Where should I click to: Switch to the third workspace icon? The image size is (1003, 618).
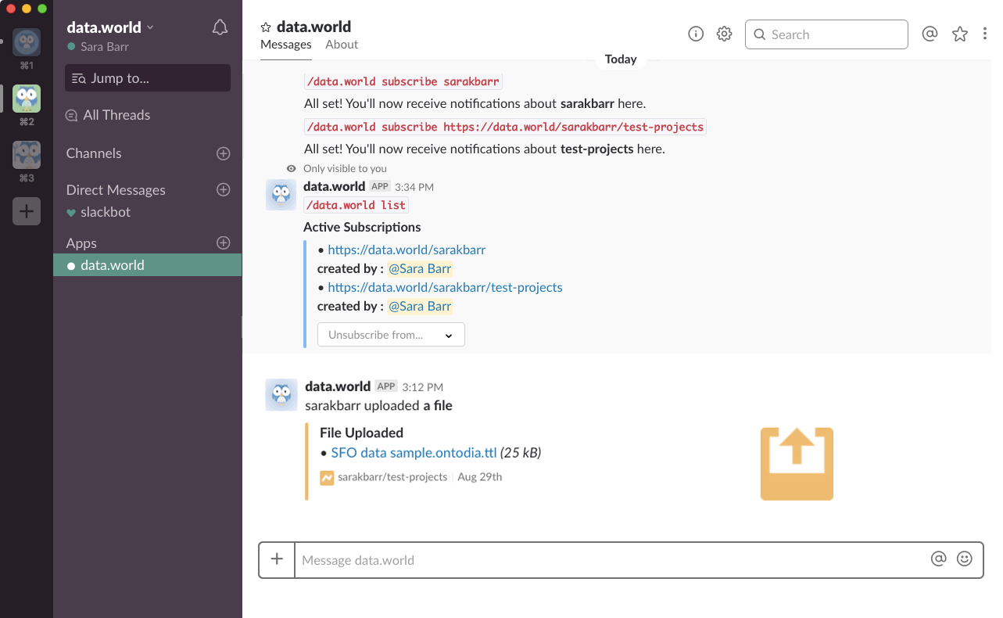[x=27, y=155]
